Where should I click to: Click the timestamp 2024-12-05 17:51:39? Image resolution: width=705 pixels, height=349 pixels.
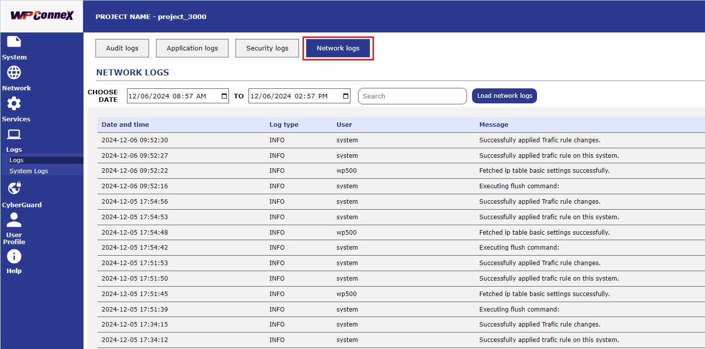point(135,310)
